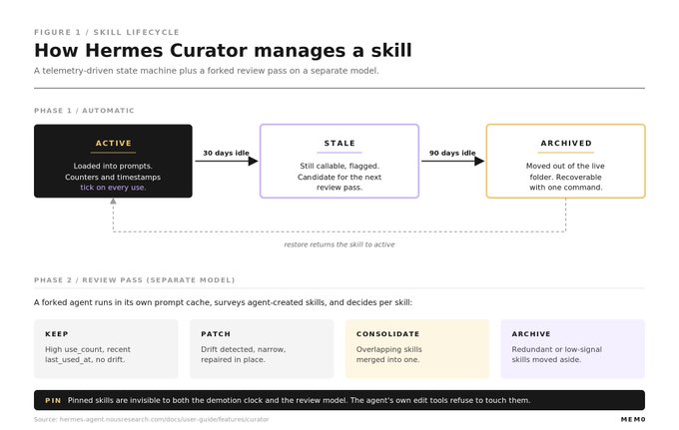Select the STALE state box
679x430 pixels.
[339, 161]
